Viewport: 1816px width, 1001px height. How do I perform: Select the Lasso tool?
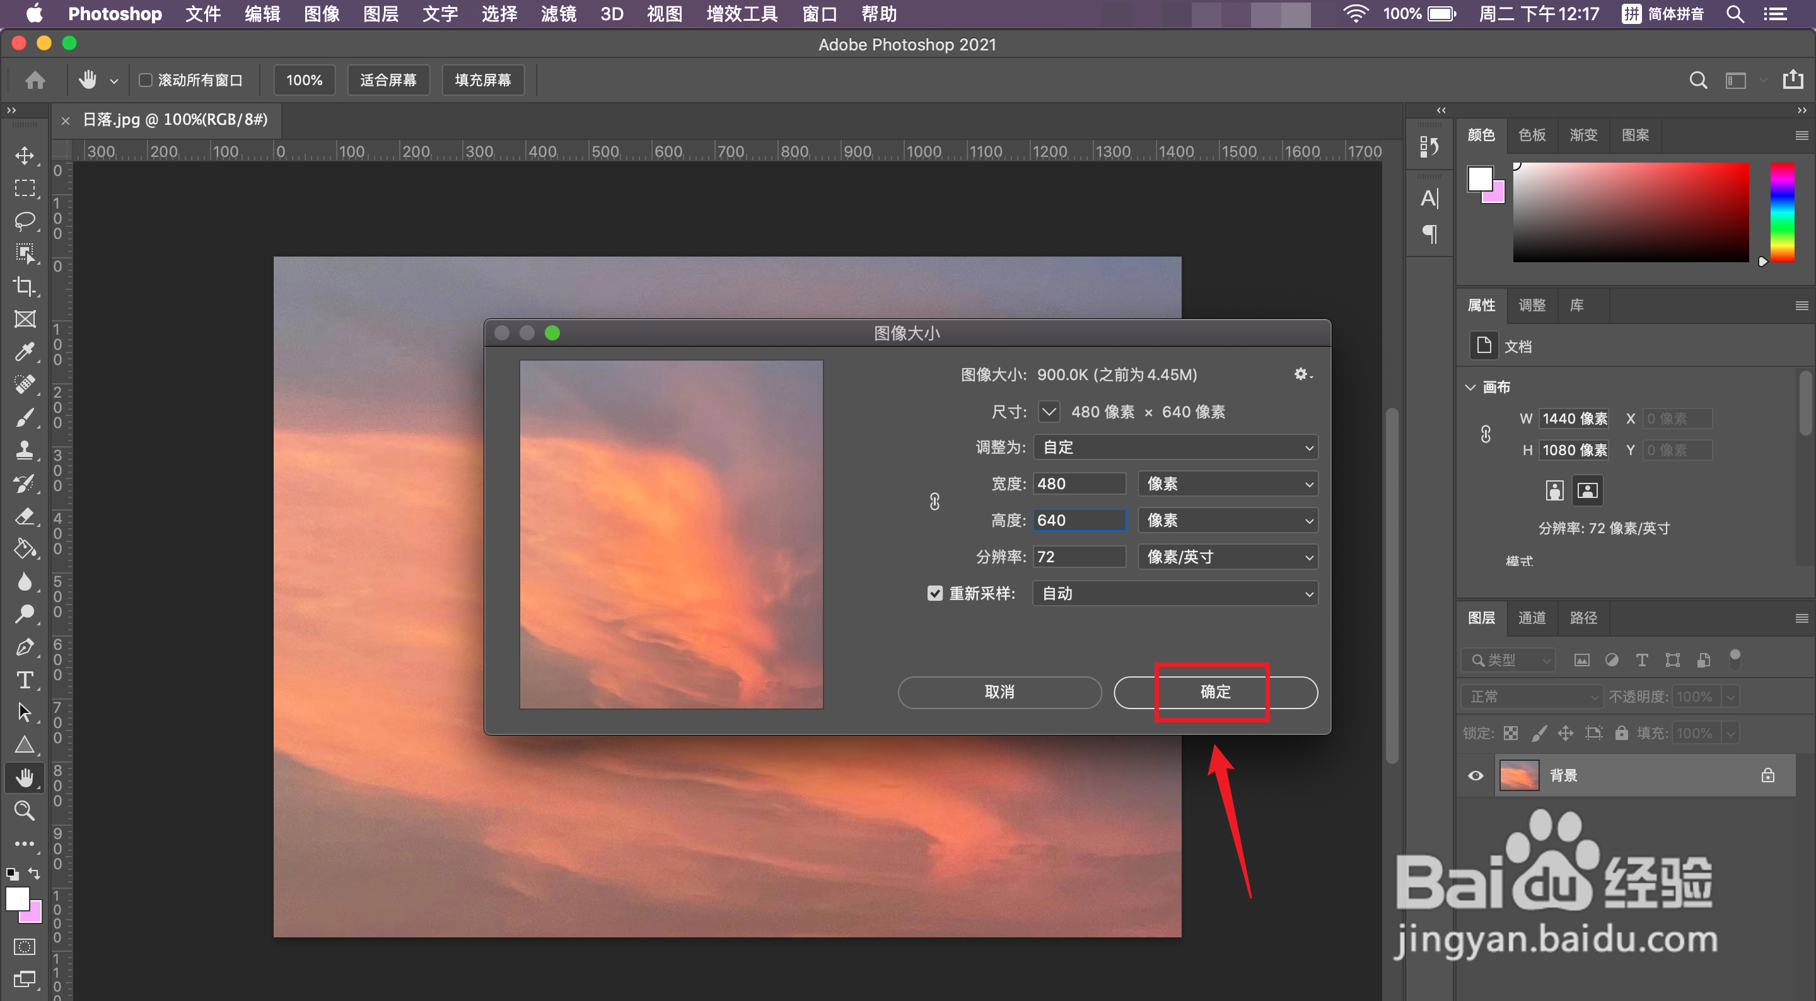(25, 221)
